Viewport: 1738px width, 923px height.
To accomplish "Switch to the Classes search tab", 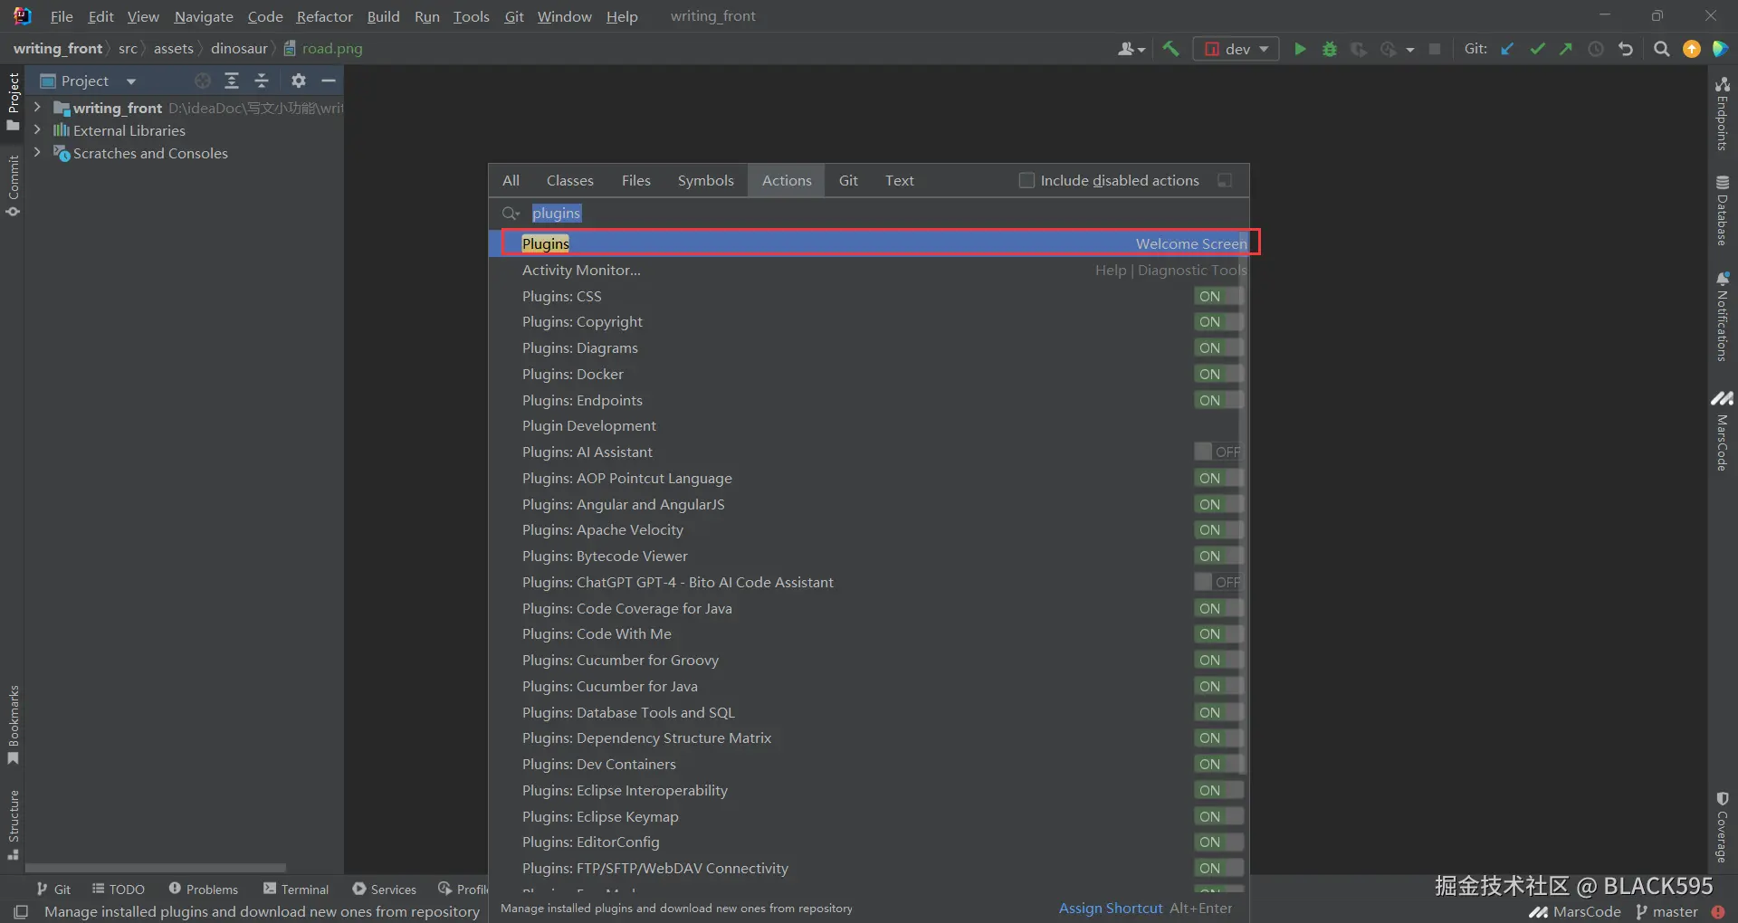I will pyautogui.click(x=570, y=180).
